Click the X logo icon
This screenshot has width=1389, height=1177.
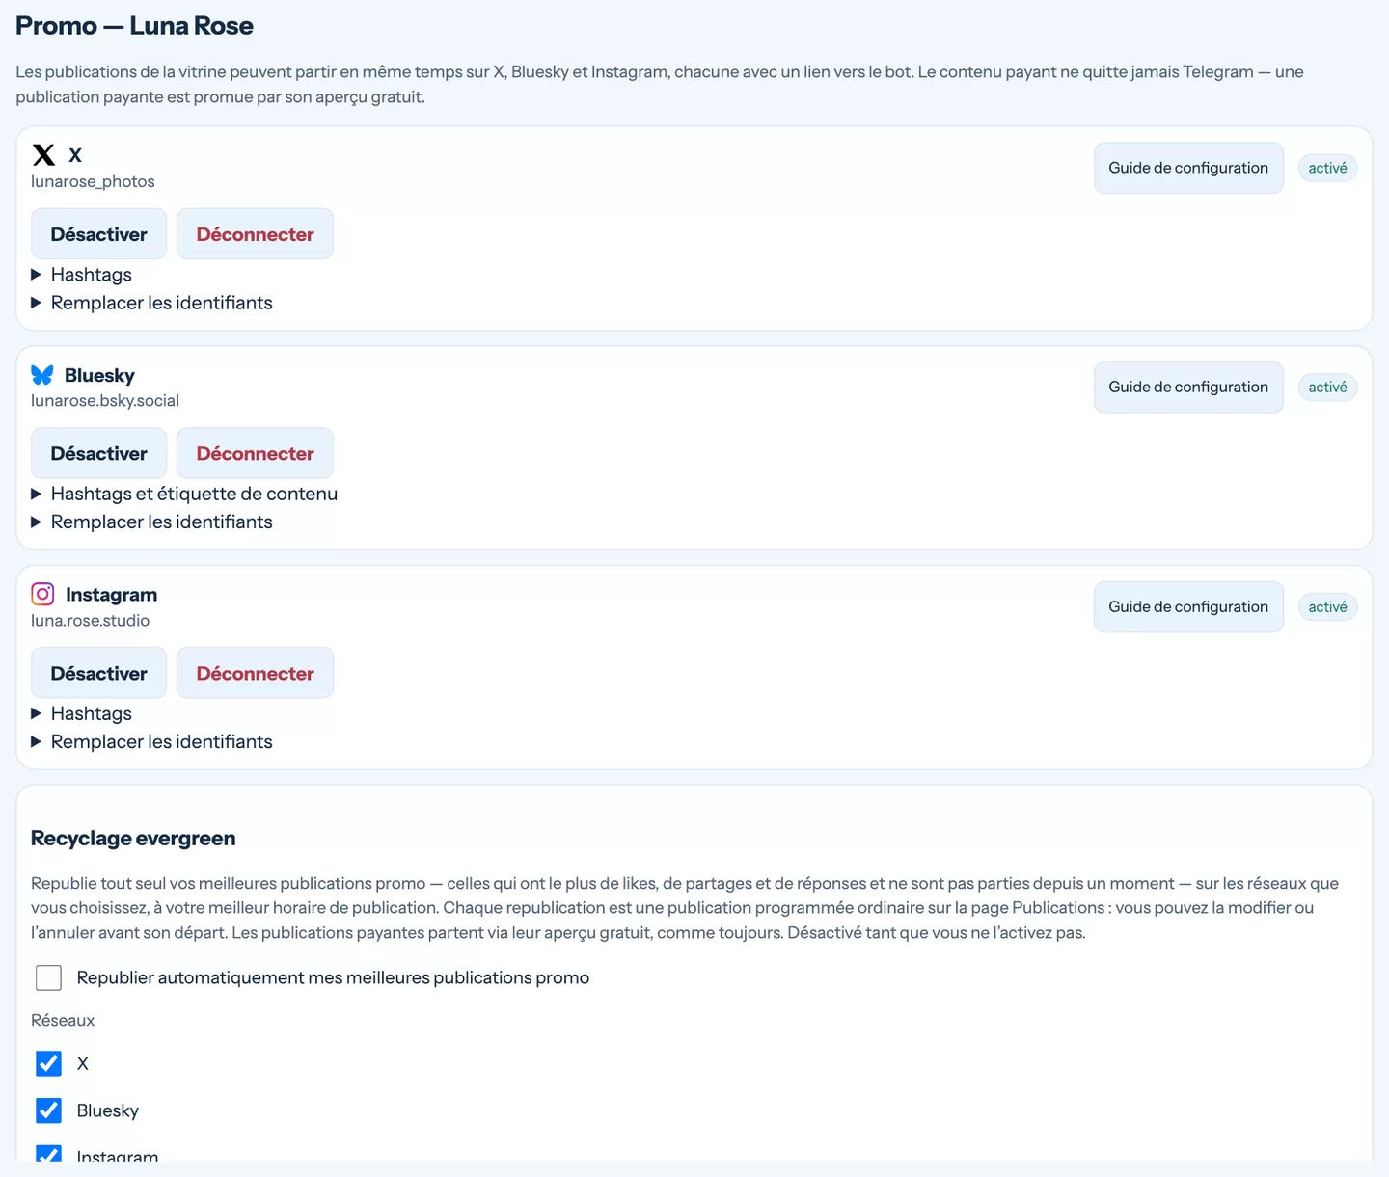click(x=43, y=155)
